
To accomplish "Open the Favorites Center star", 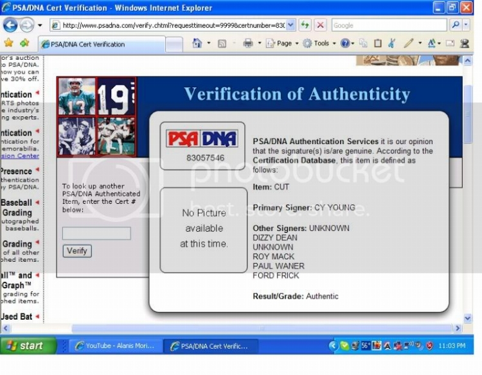I will (x=8, y=43).
